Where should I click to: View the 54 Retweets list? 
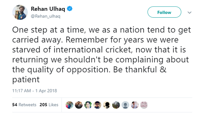pos(24,105)
